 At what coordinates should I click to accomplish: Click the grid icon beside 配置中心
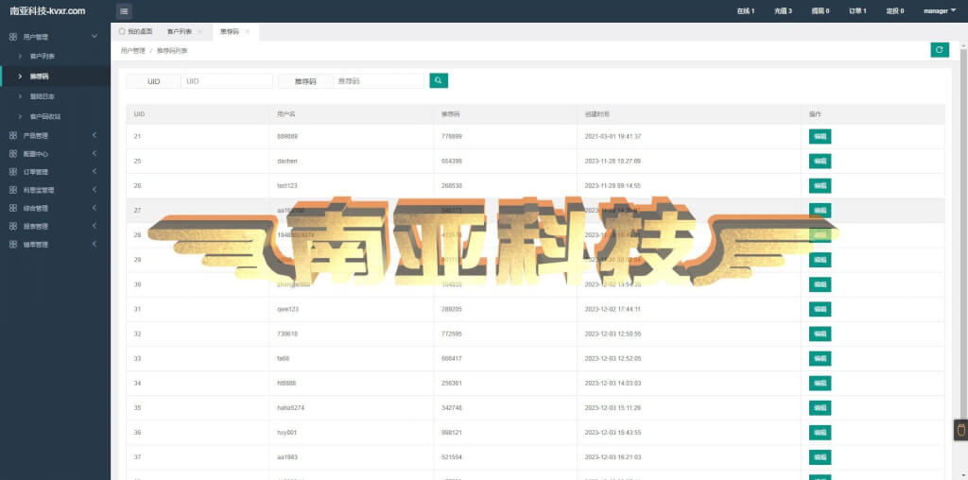point(13,154)
